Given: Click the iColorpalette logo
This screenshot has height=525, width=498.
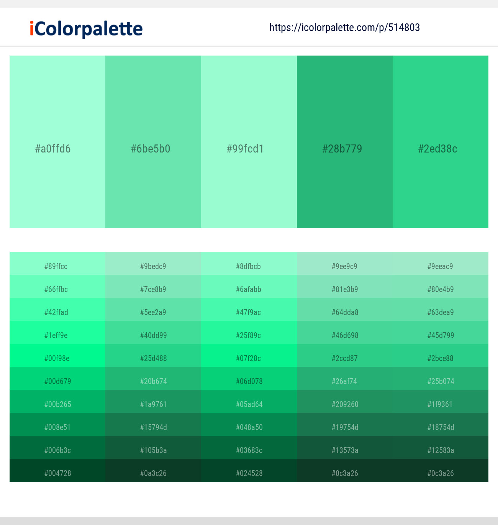Looking at the screenshot, I should 86,29.
